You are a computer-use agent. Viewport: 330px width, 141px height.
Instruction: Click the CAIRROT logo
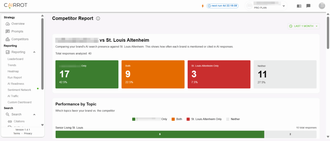coord(15,5)
